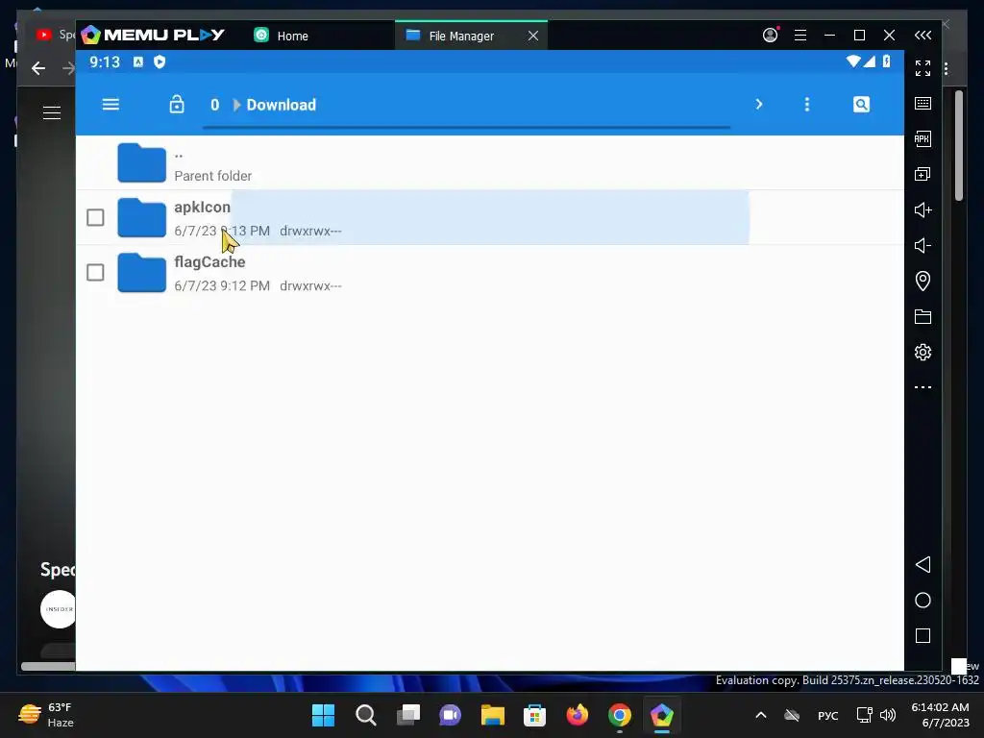This screenshot has width=984, height=738.
Task: Click back arrow in the browser window behind
Action: (38, 68)
